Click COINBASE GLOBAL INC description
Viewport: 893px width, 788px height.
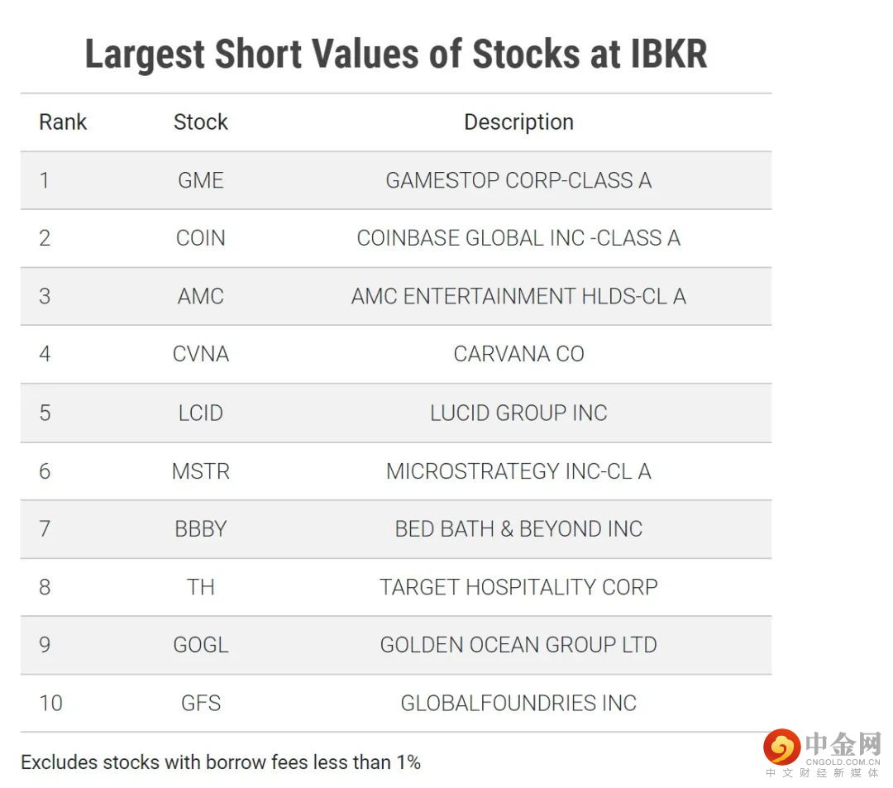pos(518,238)
